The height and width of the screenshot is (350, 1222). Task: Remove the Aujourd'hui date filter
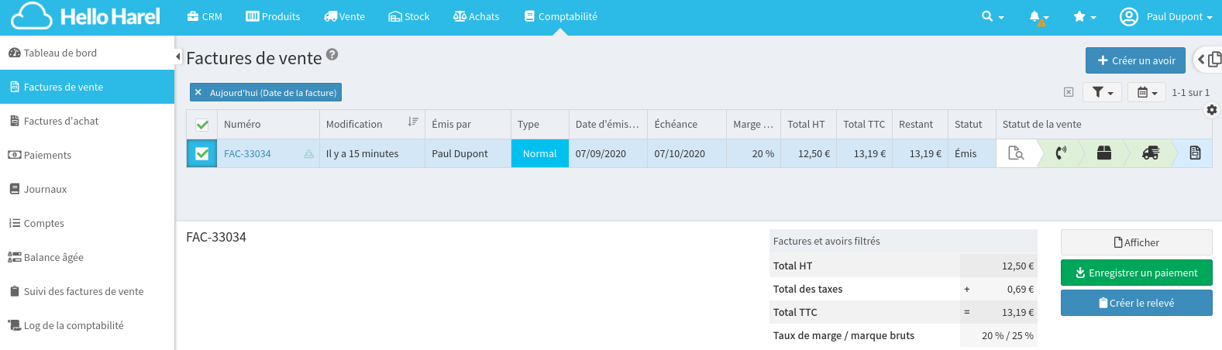coord(198,93)
